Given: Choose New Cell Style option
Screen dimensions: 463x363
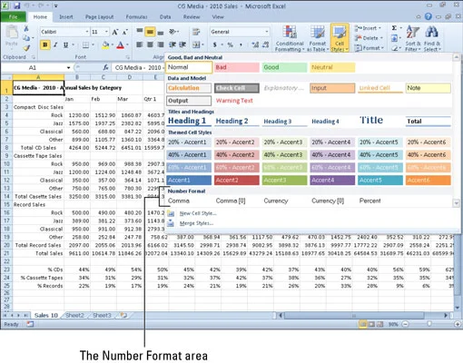Looking at the screenshot, I should pyautogui.click(x=198, y=213).
